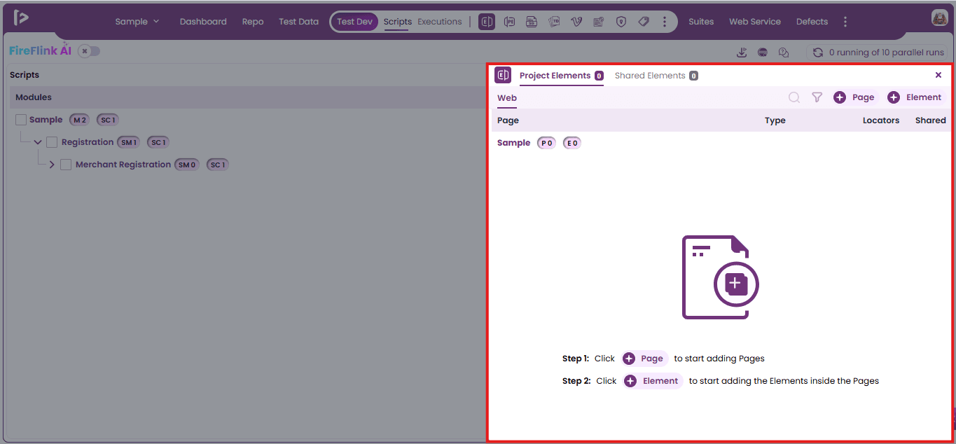Click SM 0 badge of Merchant Registration

pos(187,165)
